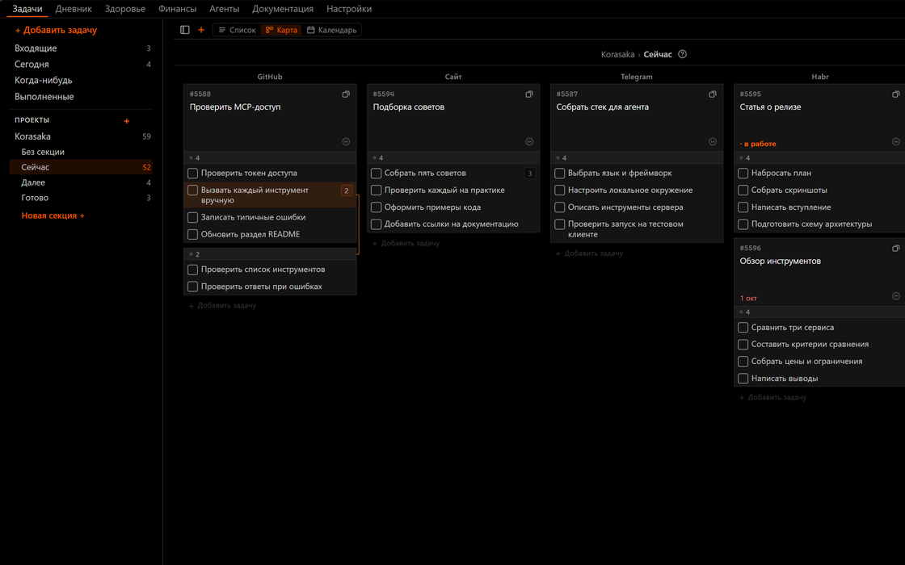Viewport: 905px width, 565px height.
Task: Check Набросать план
Action: 743,173
